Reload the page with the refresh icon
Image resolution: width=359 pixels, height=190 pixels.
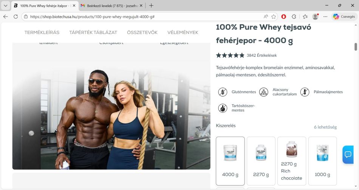pyautogui.click(x=15, y=17)
